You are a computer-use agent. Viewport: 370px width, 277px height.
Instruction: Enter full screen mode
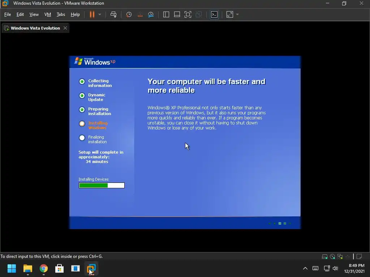coord(188,14)
